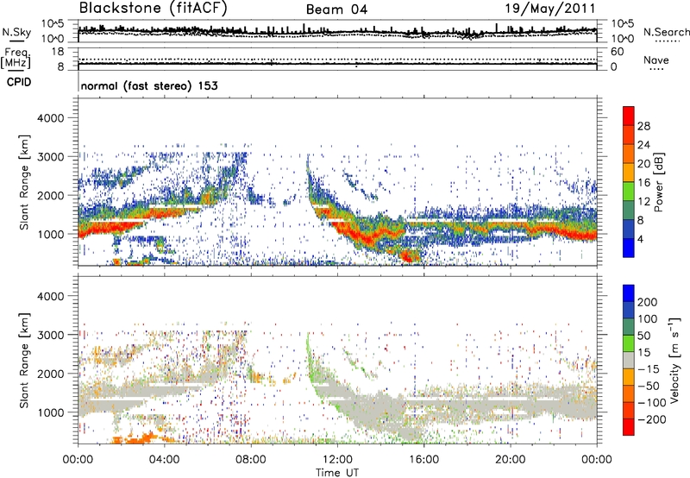
Task: Click the "200" label on Velocity color bar
Action: click(648, 302)
